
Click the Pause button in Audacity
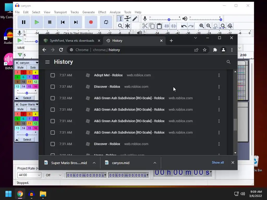(x=24, y=22)
